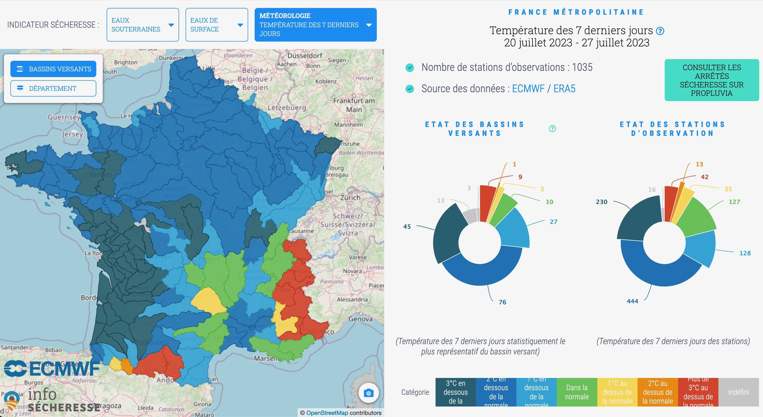Toggle the Indéfini legend category
The image size is (763, 417).
point(738,392)
